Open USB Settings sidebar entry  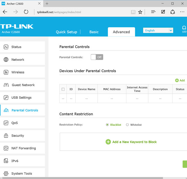[x=22, y=98]
